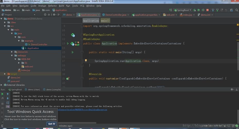Viewport: 239px width, 129px height.
Task: Open the search everywhere magnifier icon
Action: coord(236,10)
